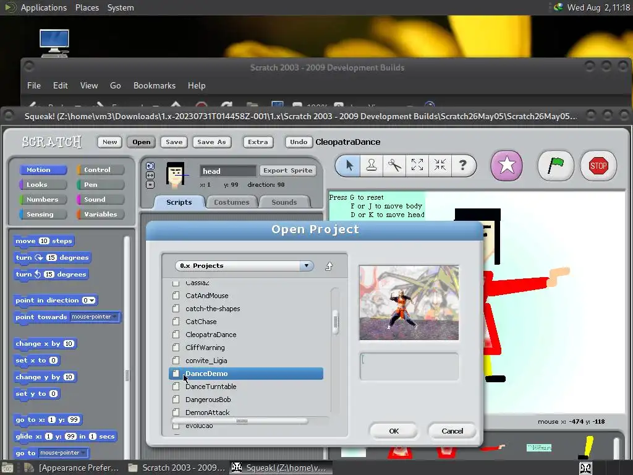Select the Motion block category
Viewport: 633px width, 475px height.
pyautogui.click(x=43, y=169)
